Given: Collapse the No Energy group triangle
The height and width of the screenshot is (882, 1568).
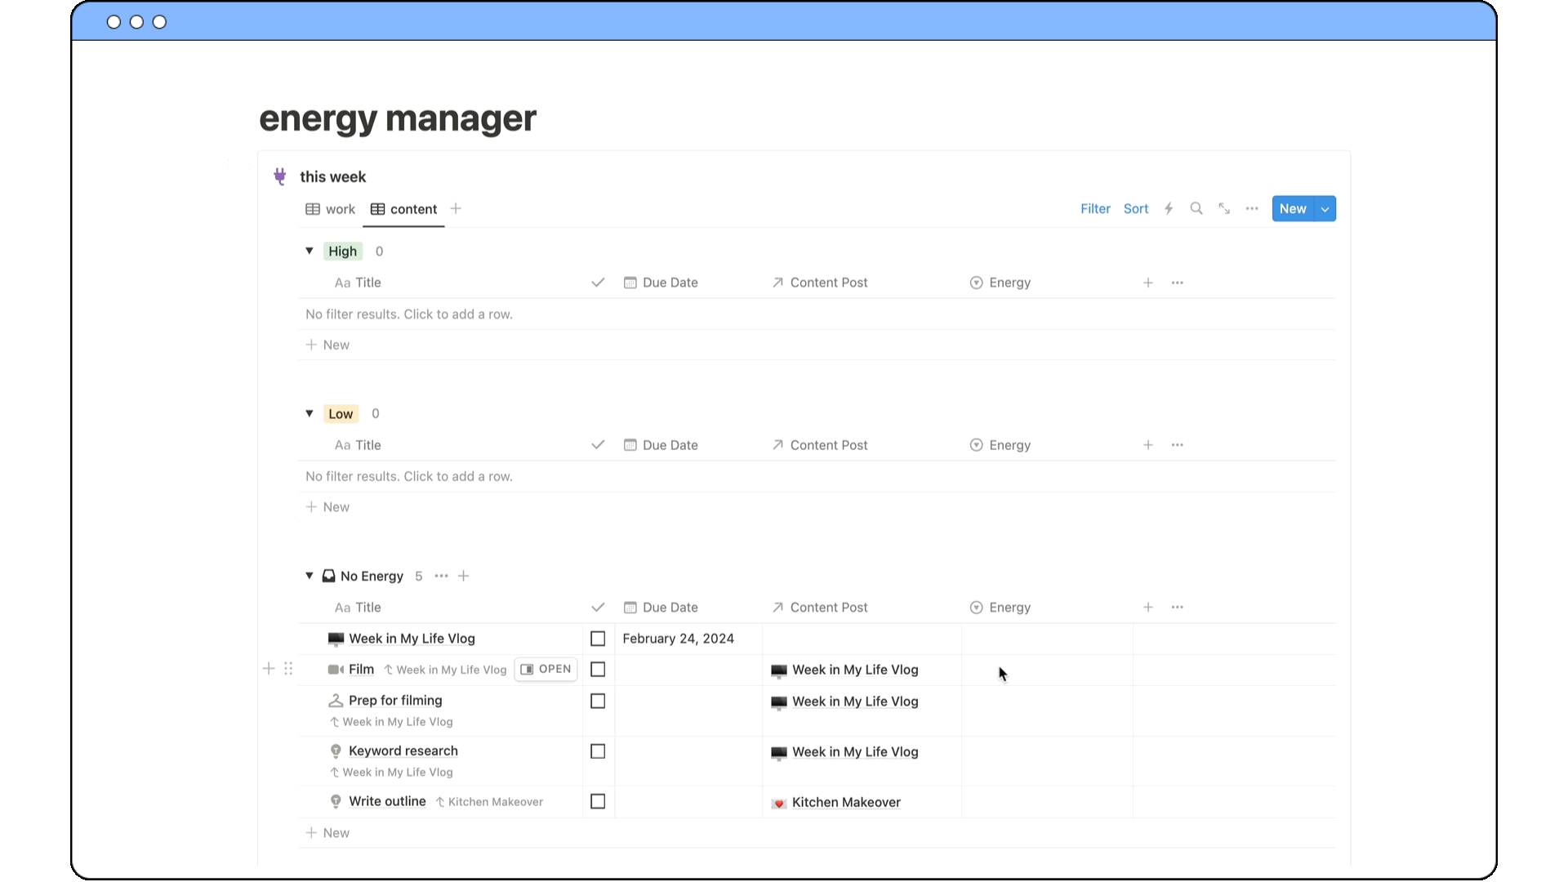Looking at the screenshot, I should (x=310, y=576).
